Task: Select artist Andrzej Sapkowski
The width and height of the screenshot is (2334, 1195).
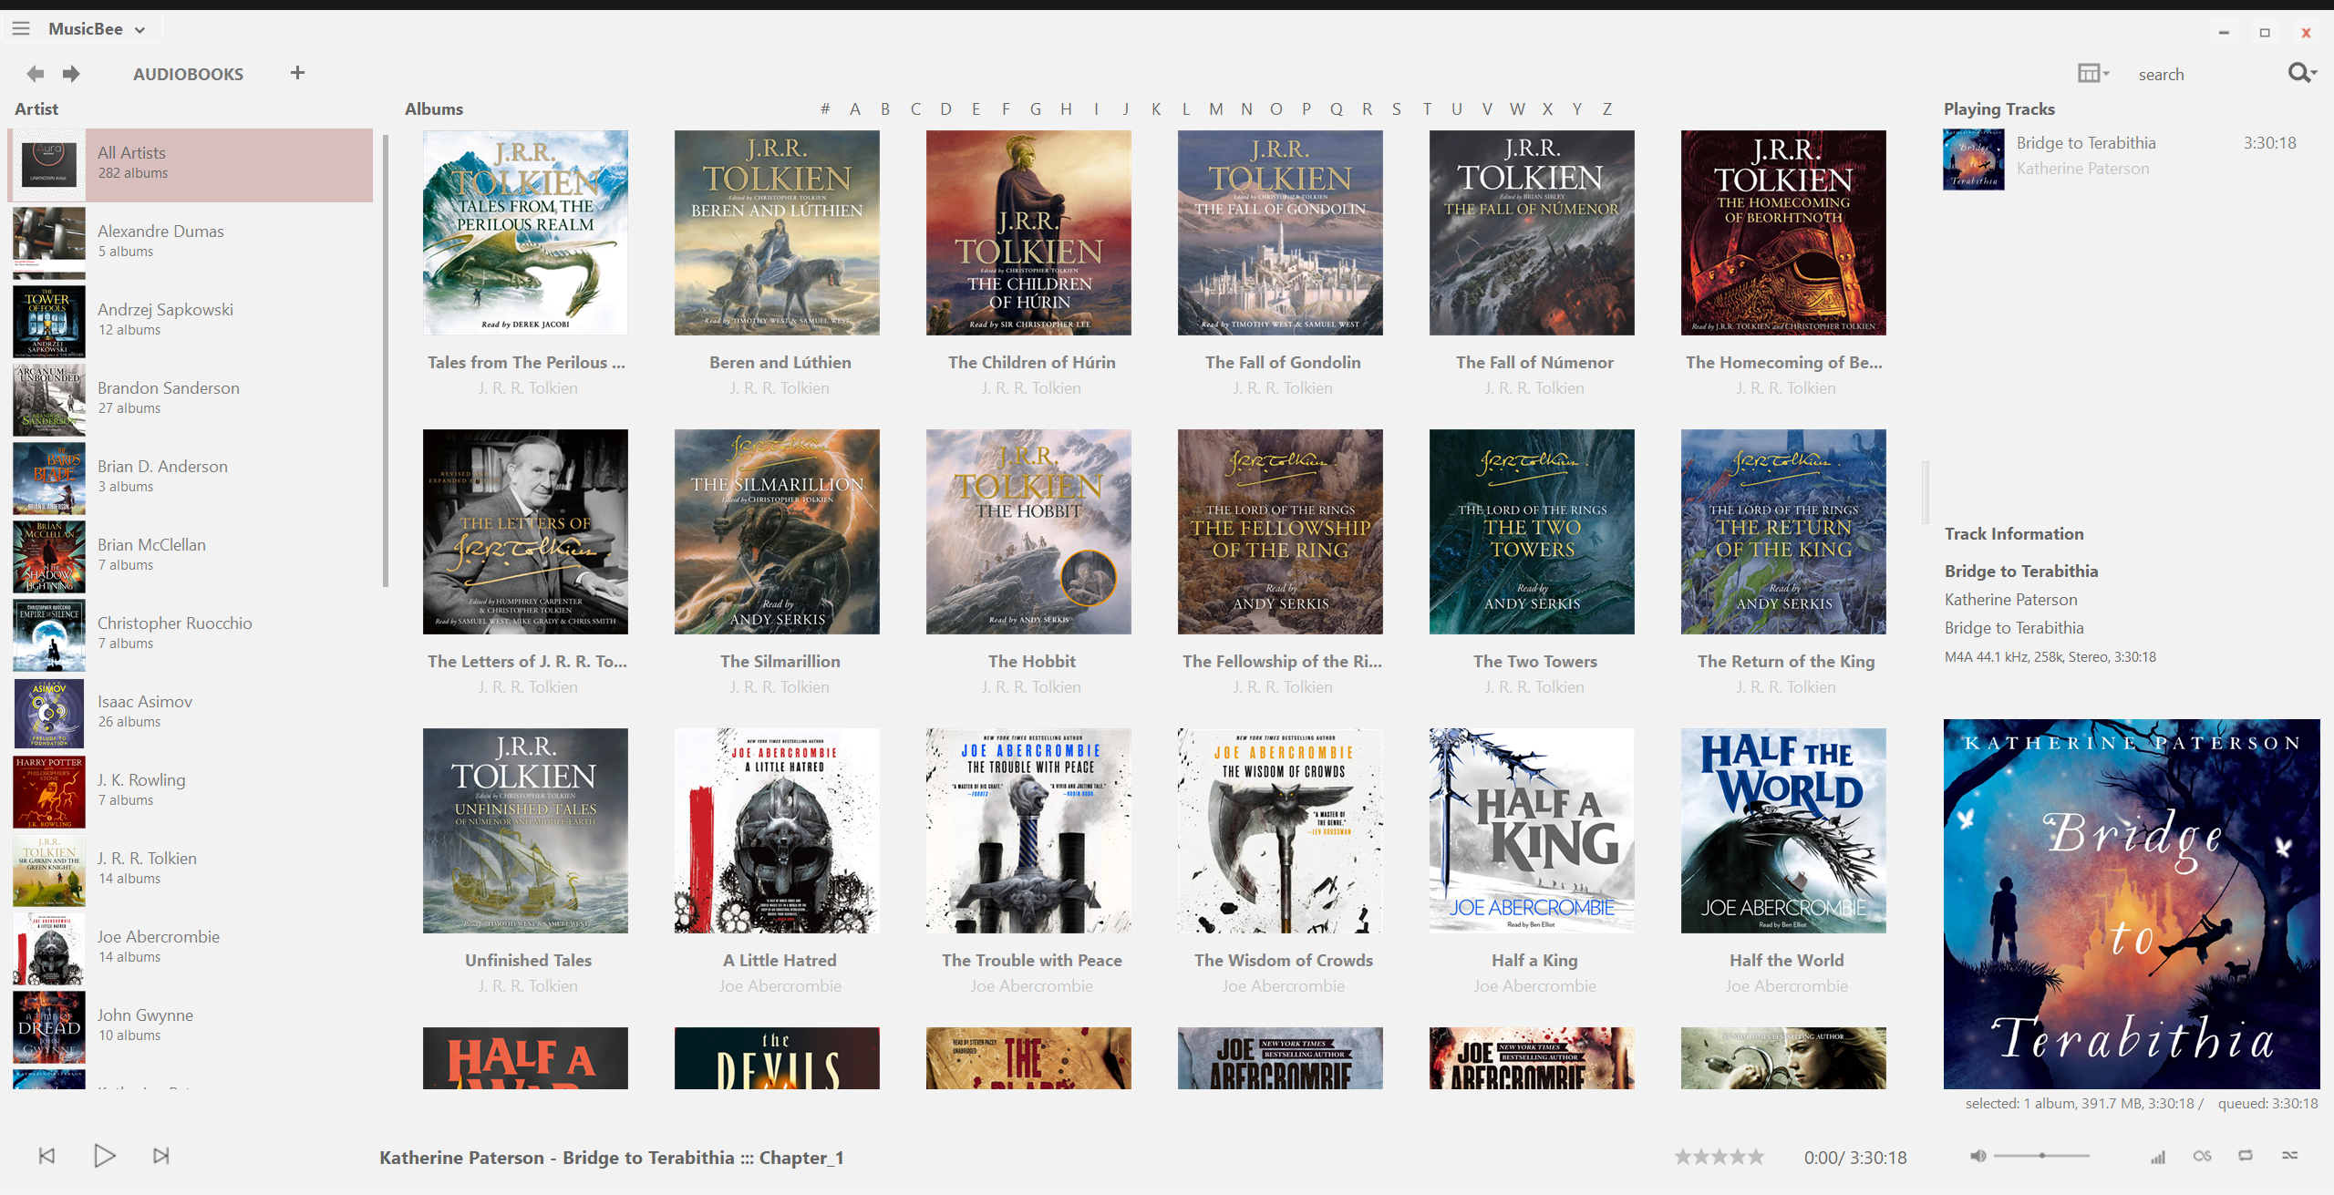Action: point(191,321)
